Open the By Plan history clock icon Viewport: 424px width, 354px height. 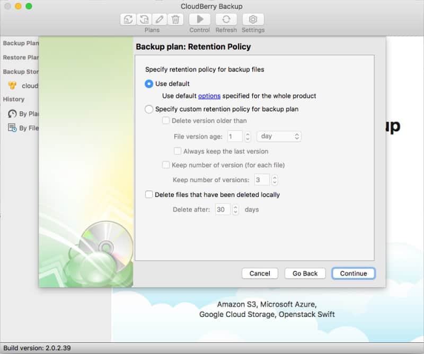point(12,114)
